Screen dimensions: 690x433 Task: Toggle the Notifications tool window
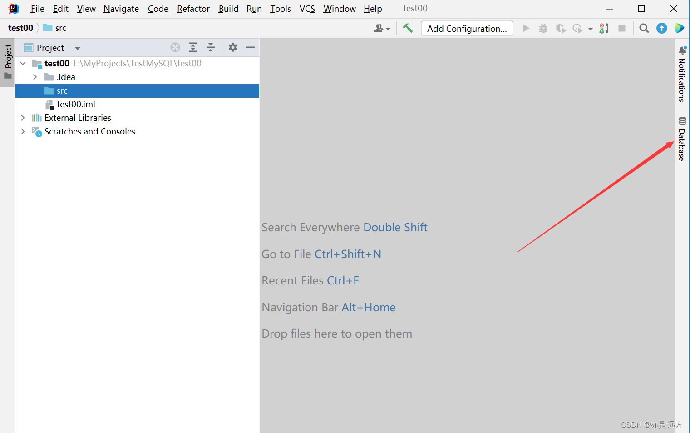click(x=682, y=75)
